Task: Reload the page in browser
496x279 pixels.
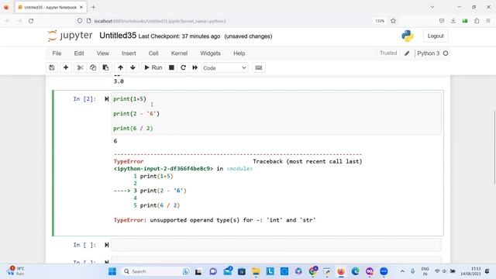Action: 31,21
